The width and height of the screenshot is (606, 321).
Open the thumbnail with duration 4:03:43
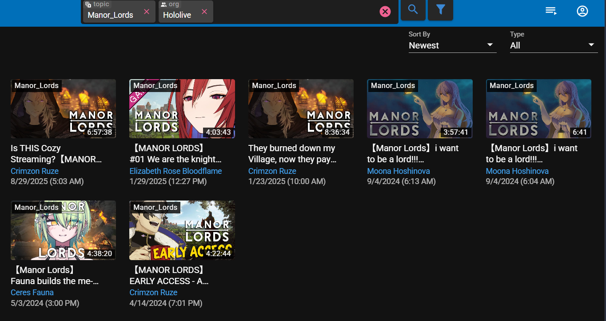(x=182, y=109)
